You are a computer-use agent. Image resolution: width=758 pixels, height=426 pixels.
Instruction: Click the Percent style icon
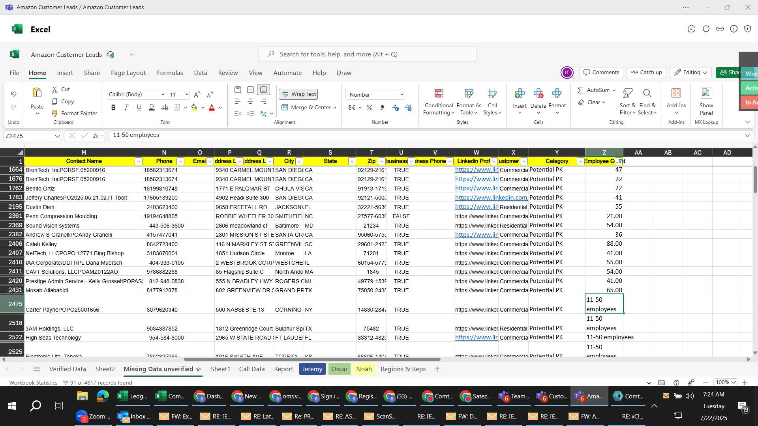[370, 108]
